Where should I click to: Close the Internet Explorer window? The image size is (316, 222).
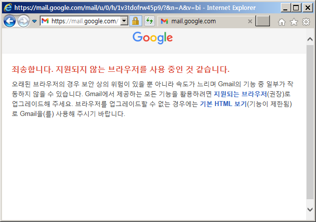tap(308, 8)
